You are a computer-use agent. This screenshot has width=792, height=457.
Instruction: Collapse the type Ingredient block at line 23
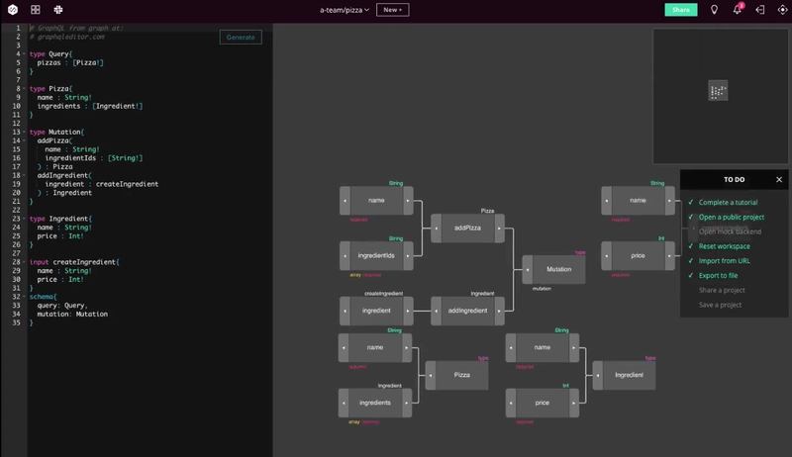[24, 219]
